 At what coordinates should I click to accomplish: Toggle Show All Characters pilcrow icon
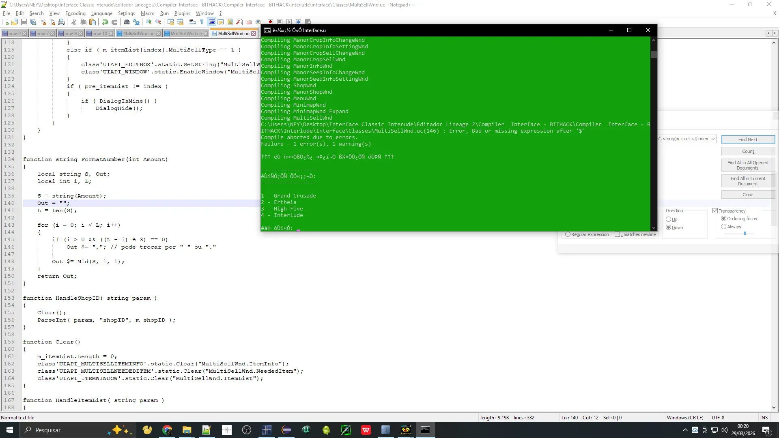pos(202,22)
